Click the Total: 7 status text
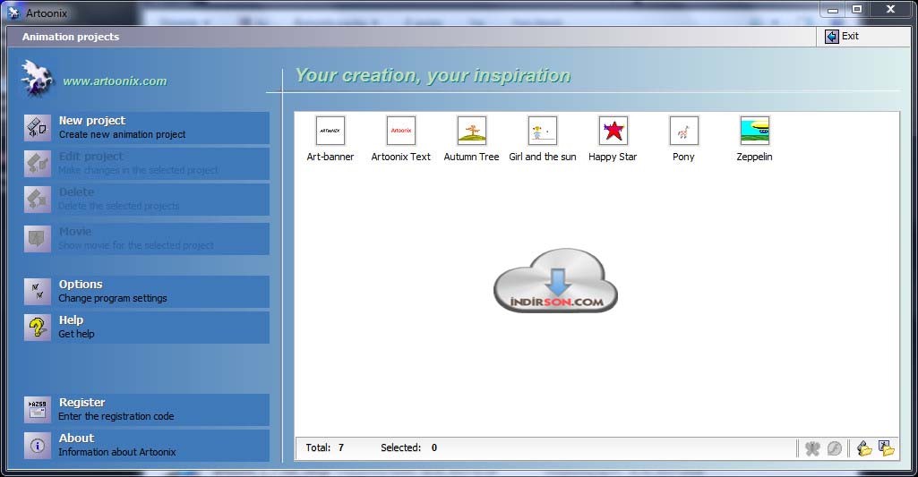This screenshot has width=918, height=477. pos(324,447)
